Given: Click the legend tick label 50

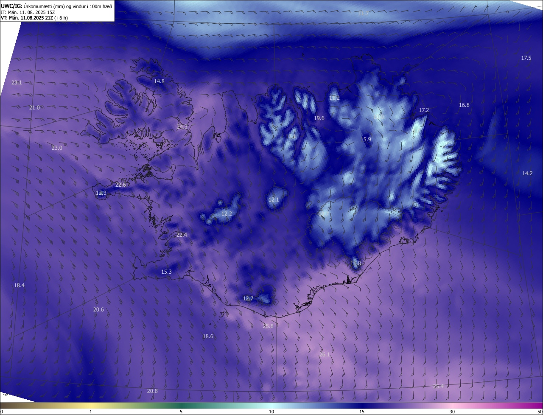Looking at the screenshot, I should (540, 412).
